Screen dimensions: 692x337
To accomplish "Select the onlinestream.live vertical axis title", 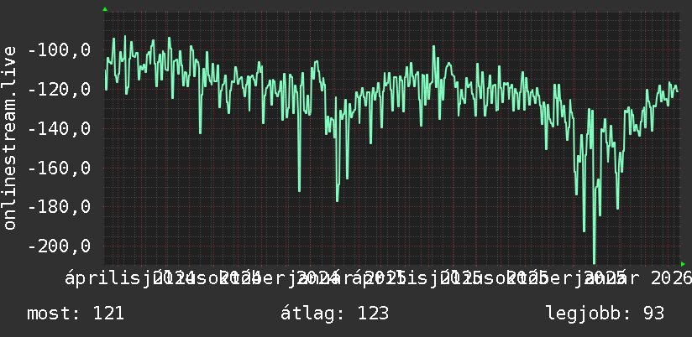I will point(9,137).
